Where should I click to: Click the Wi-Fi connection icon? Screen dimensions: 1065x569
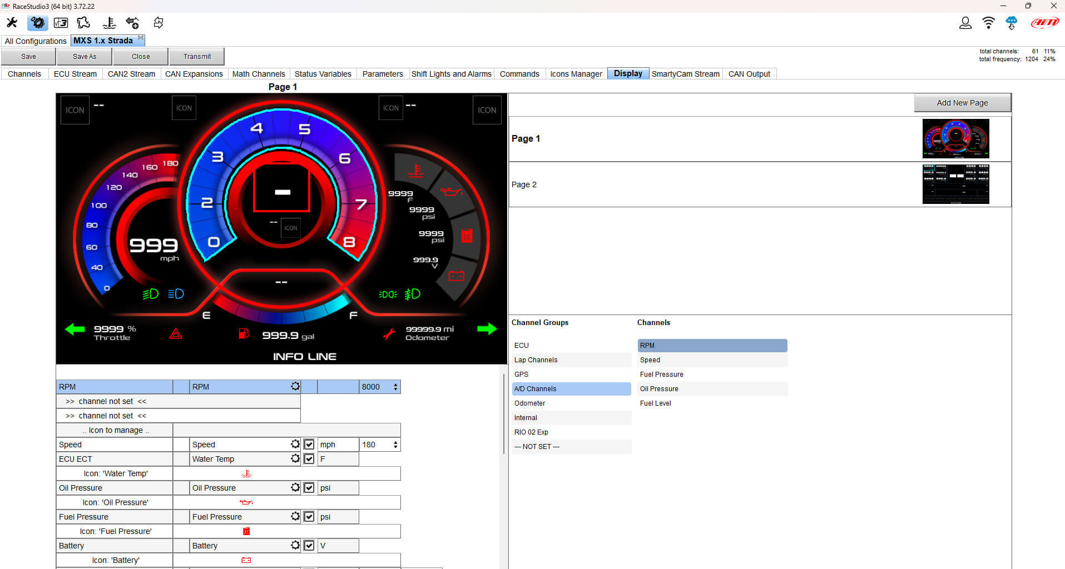click(988, 23)
